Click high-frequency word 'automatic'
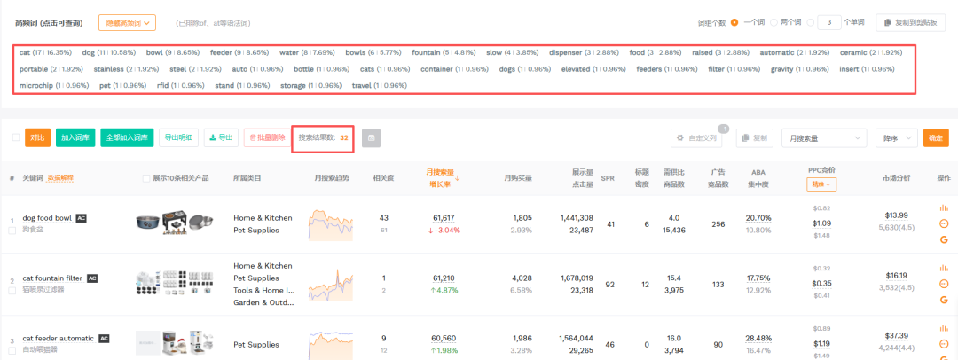 [x=794, y=52]
